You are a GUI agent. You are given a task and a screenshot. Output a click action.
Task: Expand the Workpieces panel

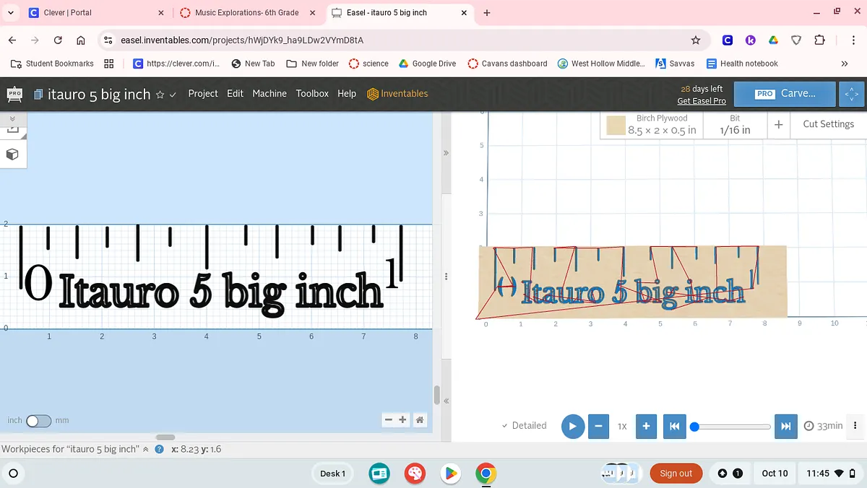tap(146, 449)
